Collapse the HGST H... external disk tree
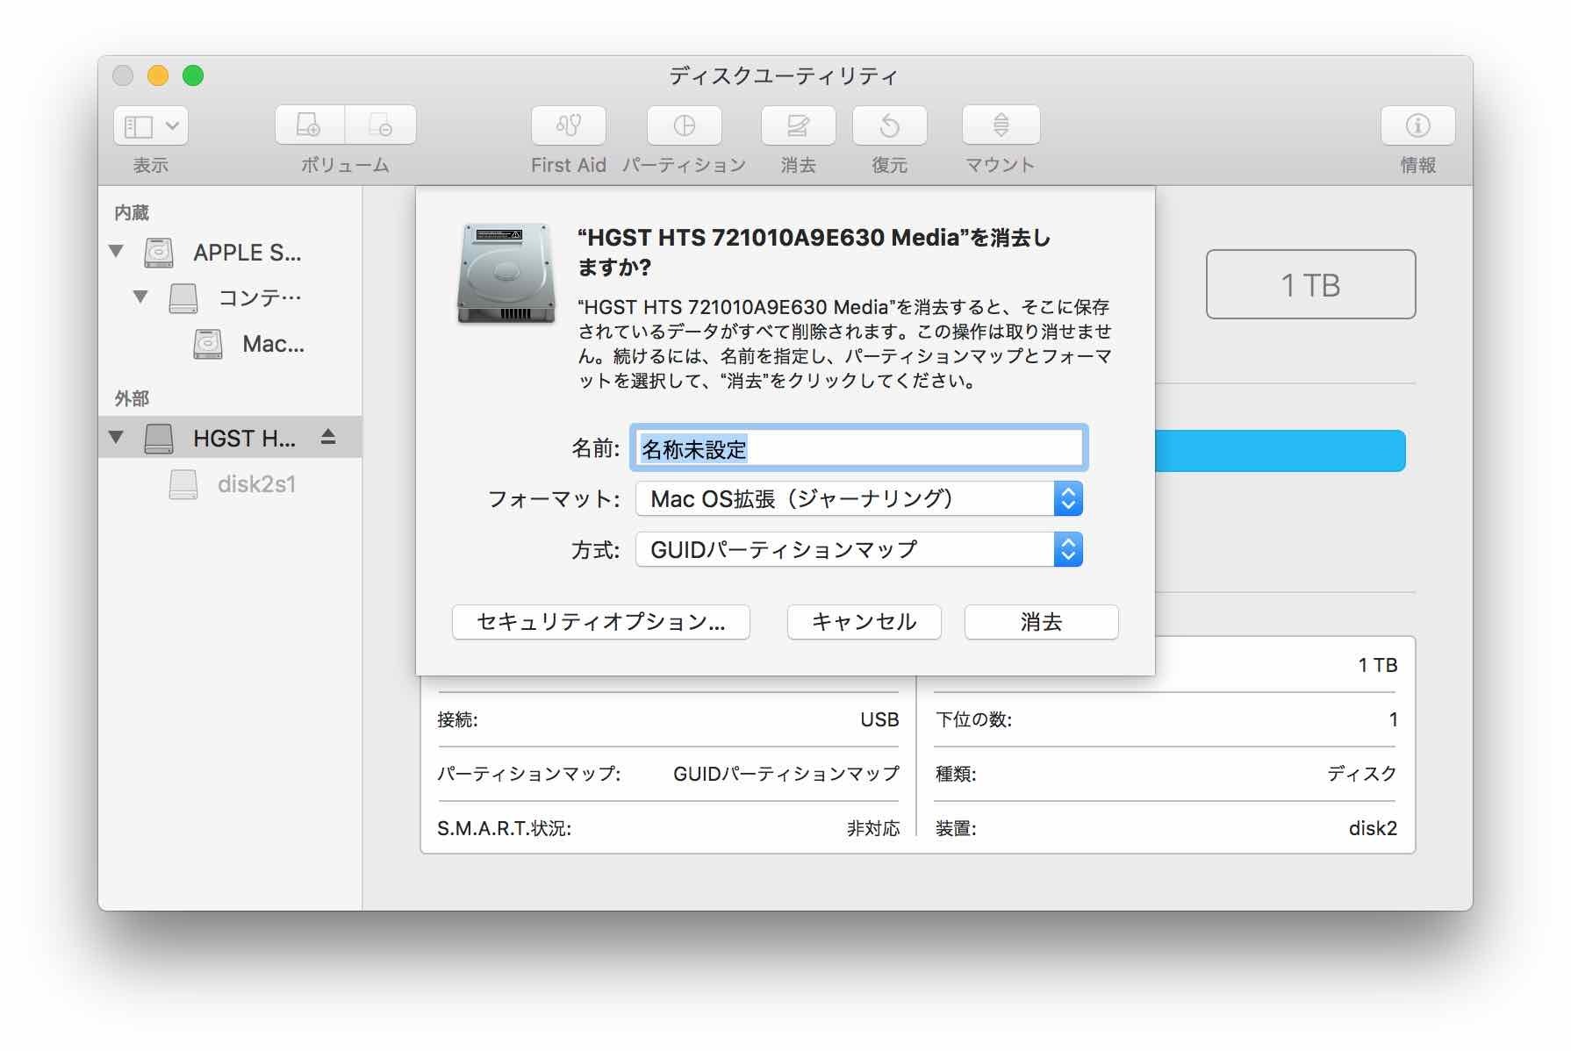Image resolution: width=1571 pixels, height=1051 pixels. pos(116,437)
